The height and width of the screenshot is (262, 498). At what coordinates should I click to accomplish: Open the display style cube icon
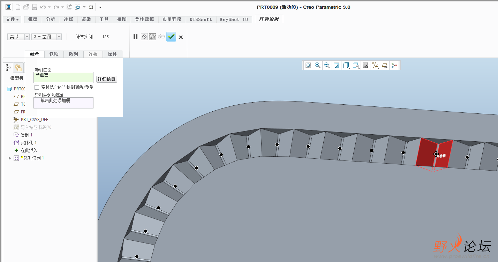(346, 65)
